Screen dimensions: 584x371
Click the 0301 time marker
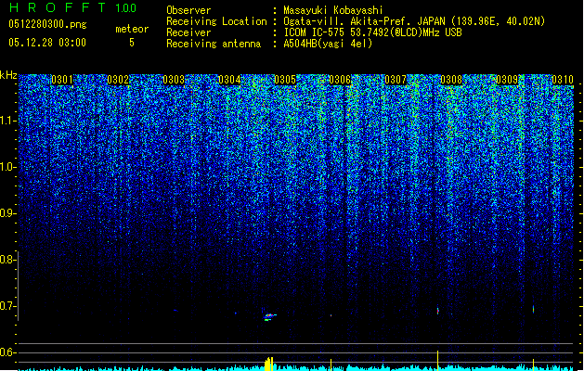click(x=62, y=80)
